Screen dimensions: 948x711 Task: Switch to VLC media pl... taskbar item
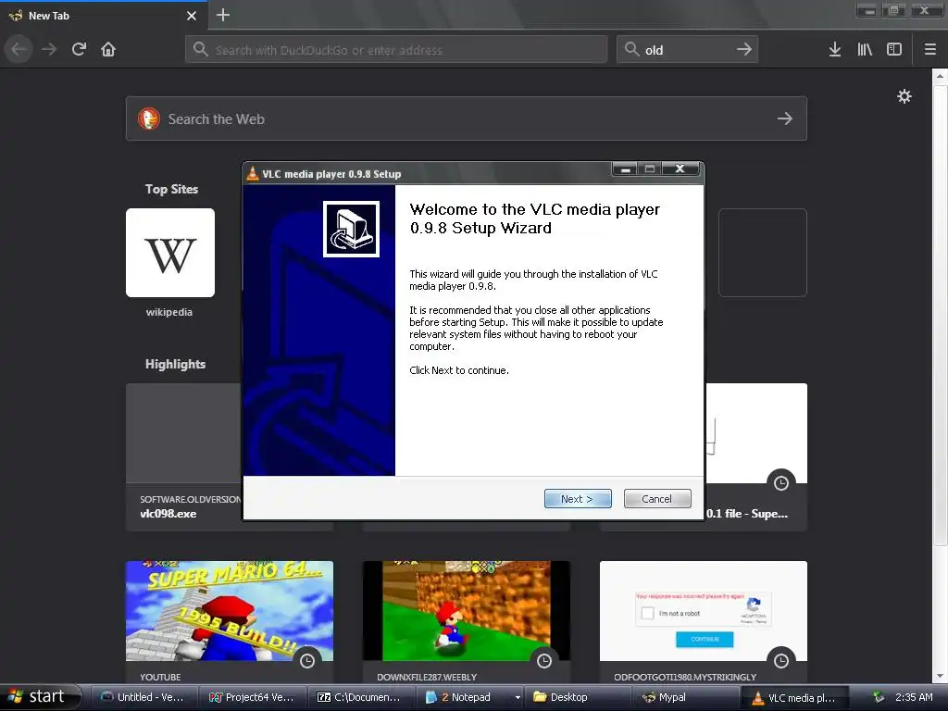794,698
